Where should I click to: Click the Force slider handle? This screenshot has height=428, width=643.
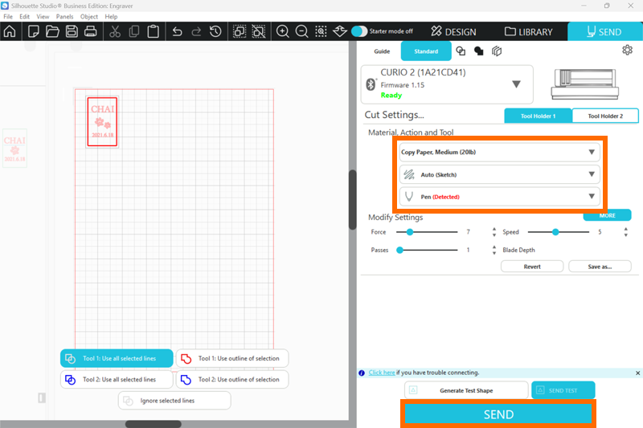pyautogui.click(x=410, y=232)
